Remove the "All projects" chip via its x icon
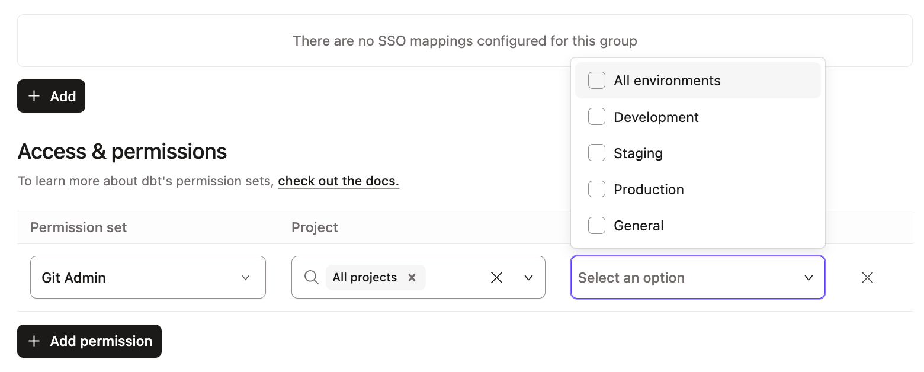924x372 pixels. [412, 277]
